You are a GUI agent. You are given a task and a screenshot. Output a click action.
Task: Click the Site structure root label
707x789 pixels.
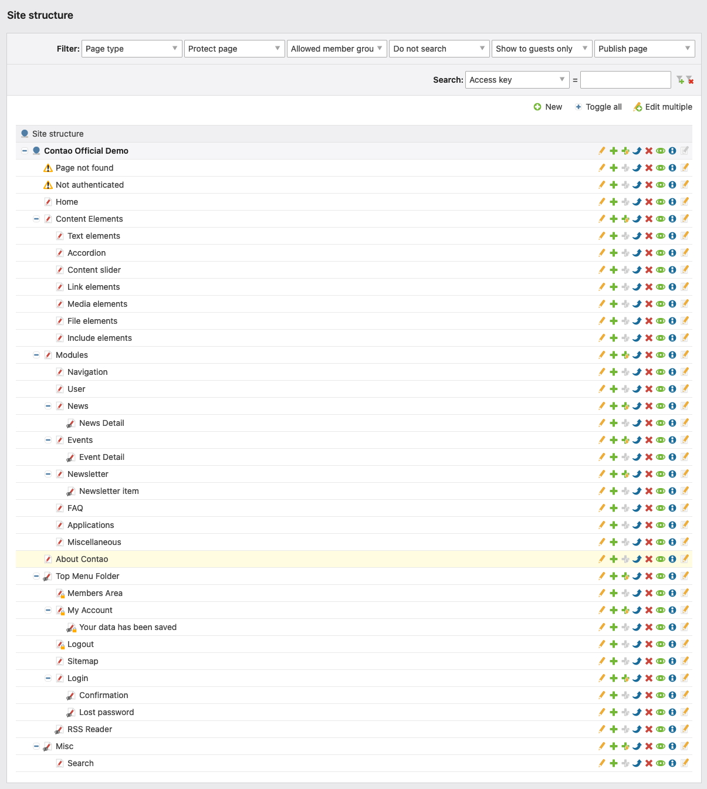click(58, 134)
